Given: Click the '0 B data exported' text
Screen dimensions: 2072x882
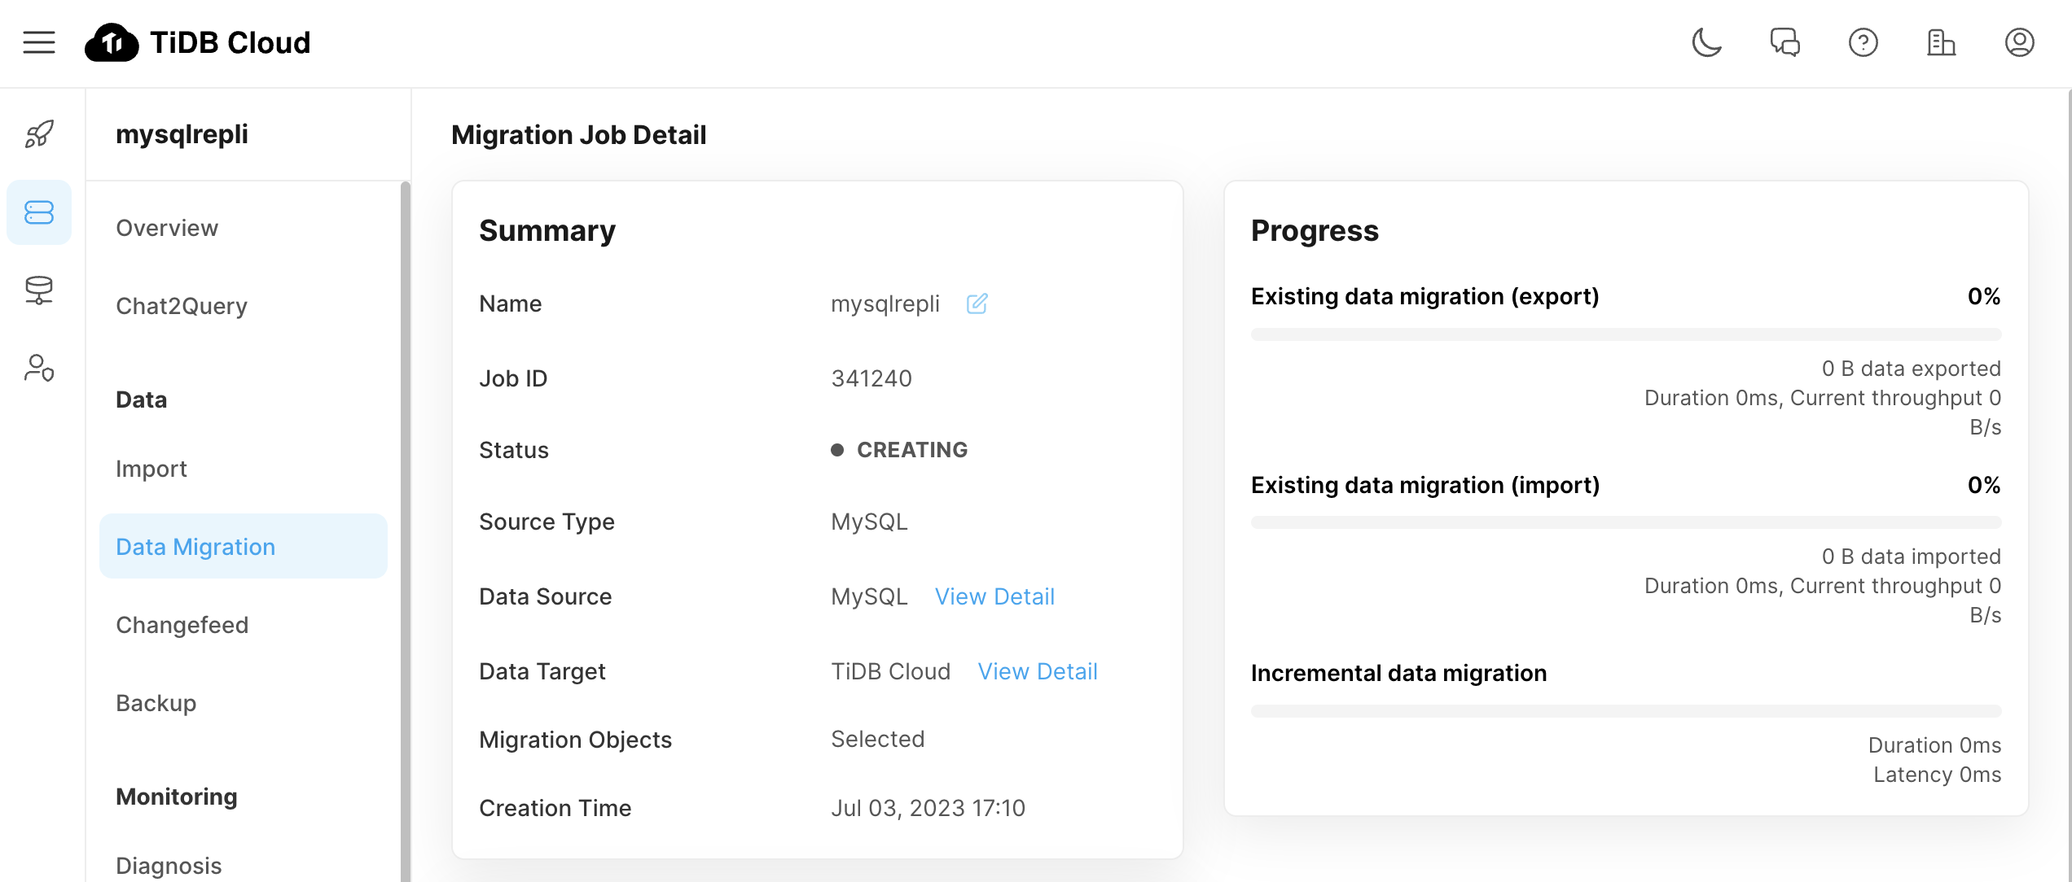Looking at the screenshot, I should 1912,369.
